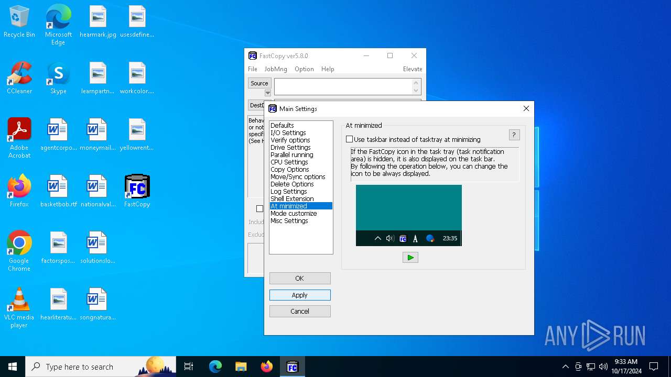Select At minimized in settings list
The width and height of the screenshot is (671, 377).
tap(301, 206)
